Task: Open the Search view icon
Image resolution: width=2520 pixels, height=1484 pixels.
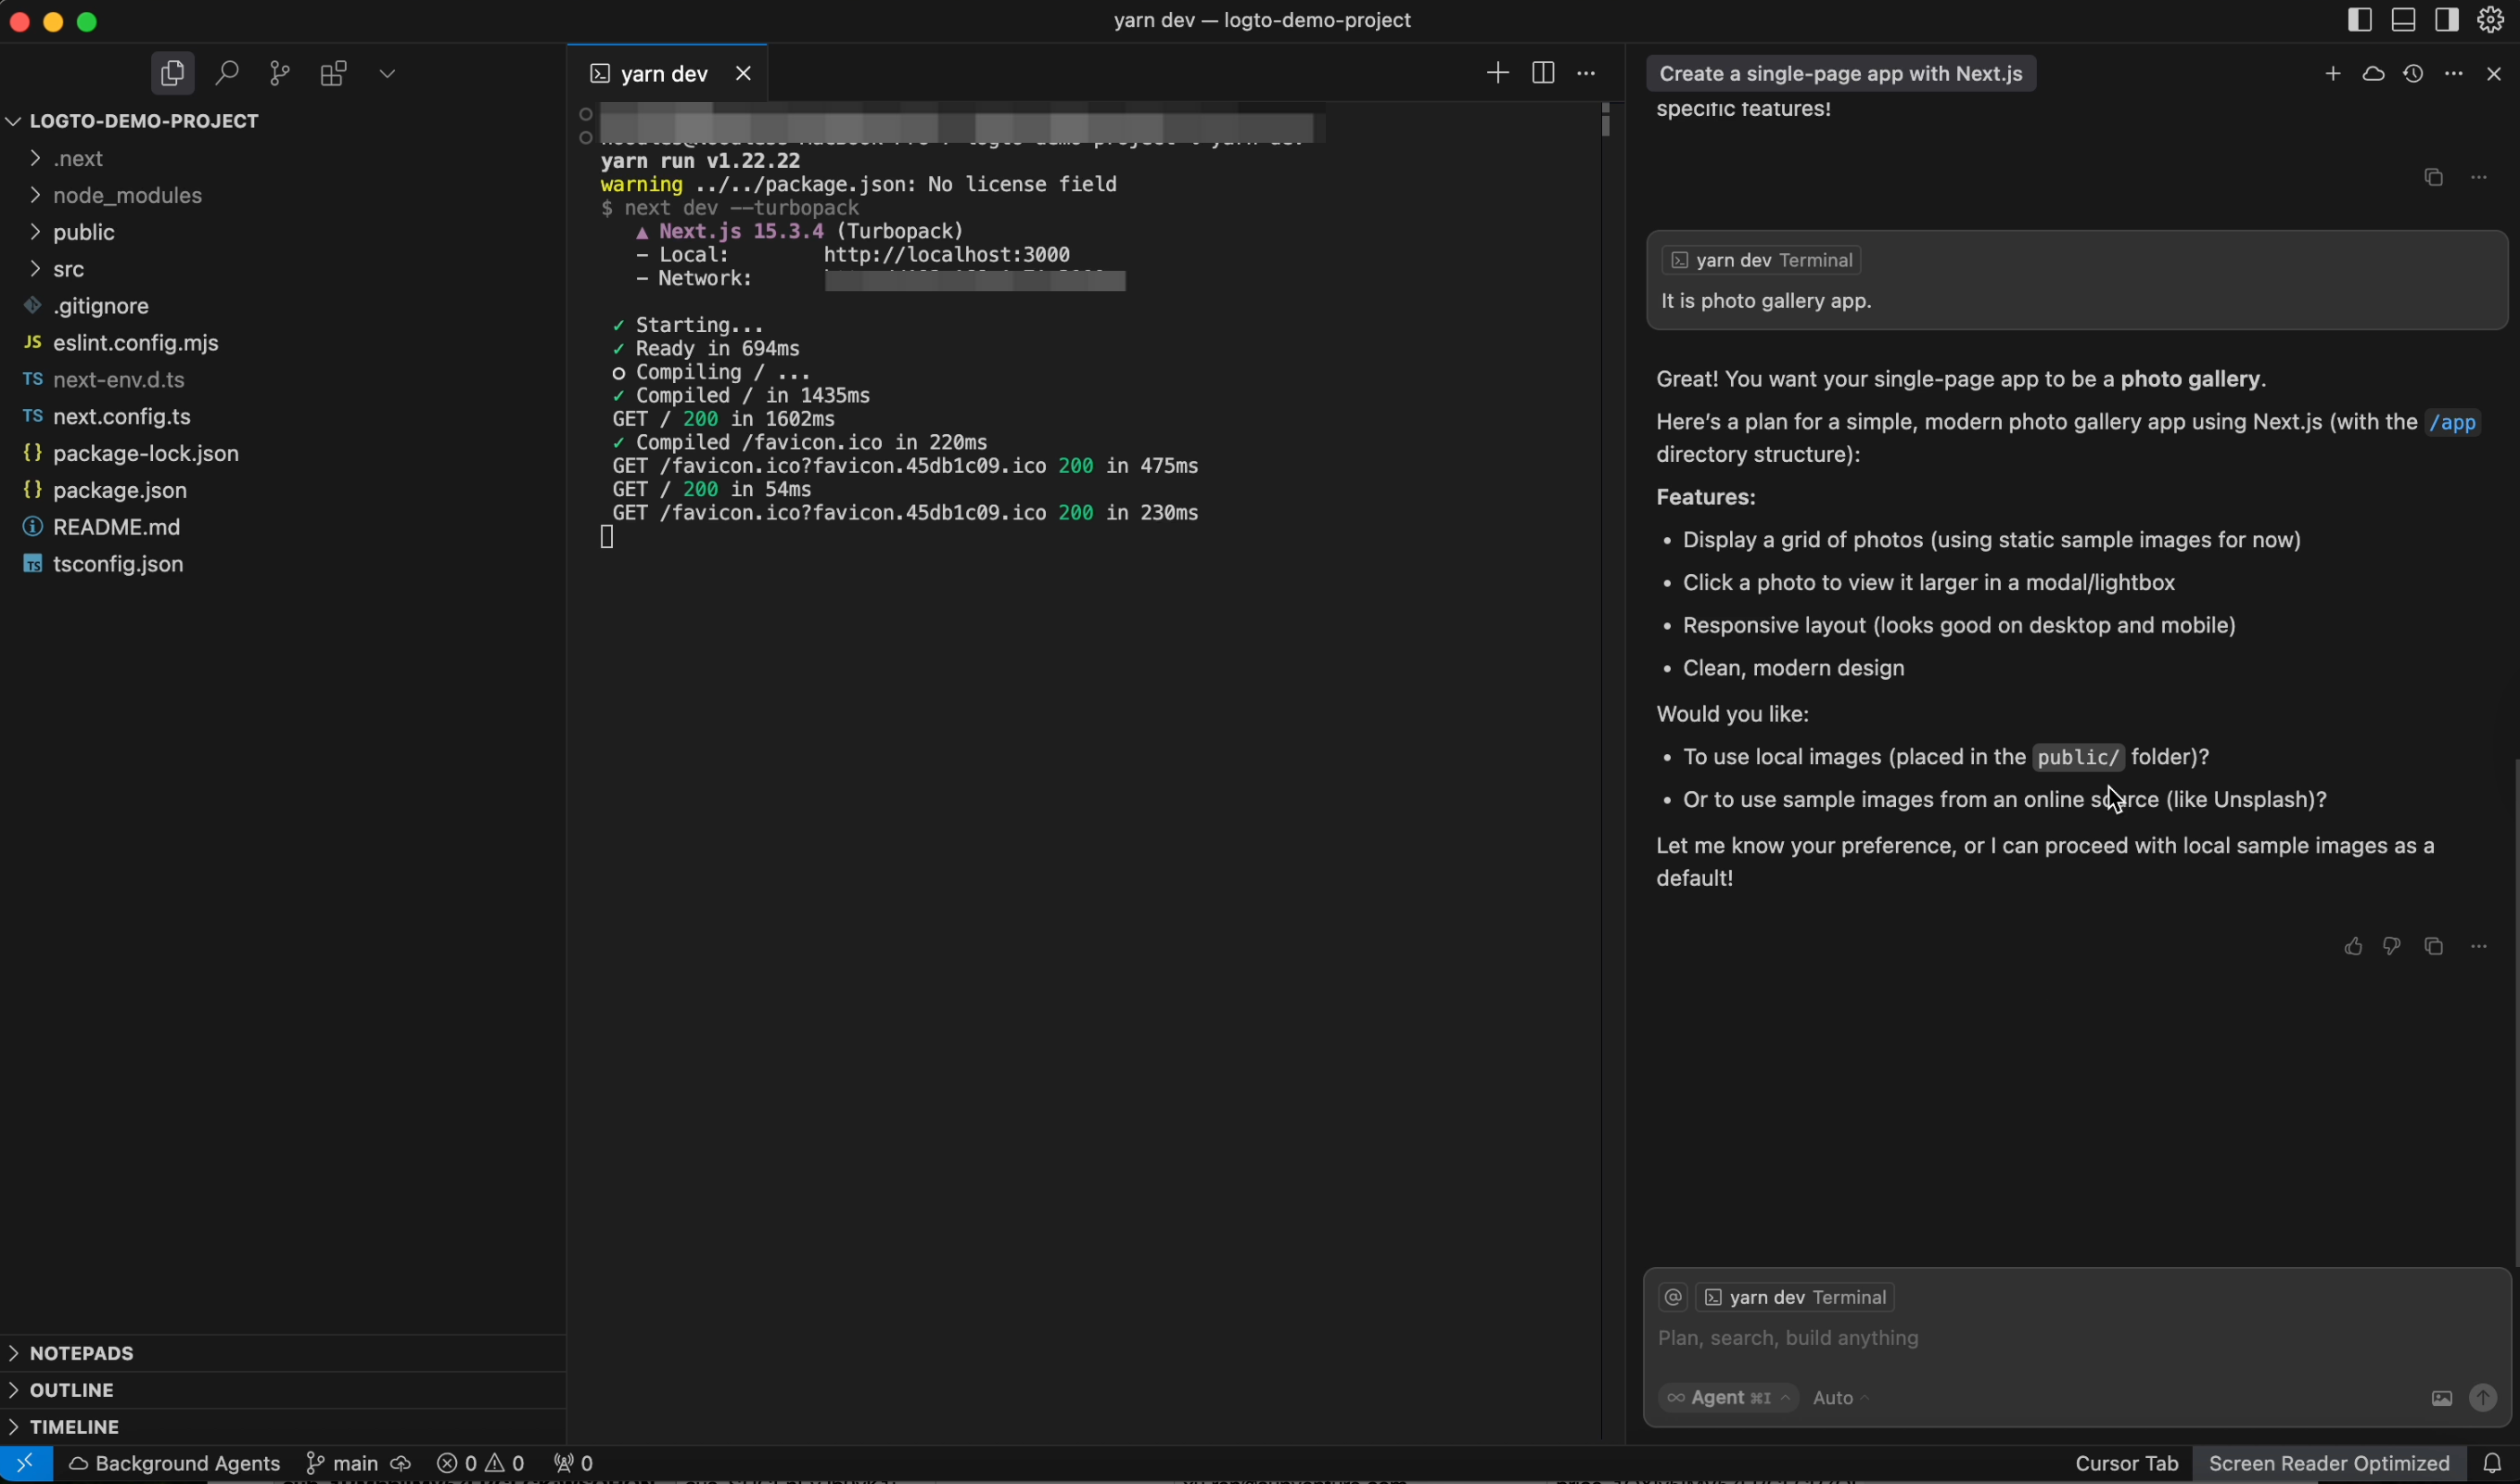Action: [227, 73]
